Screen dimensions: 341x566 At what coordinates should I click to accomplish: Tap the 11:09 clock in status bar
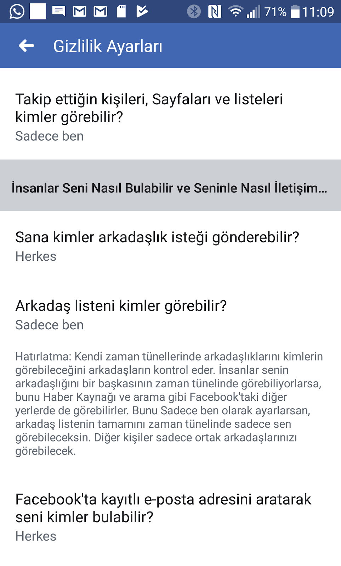(318, 12)
